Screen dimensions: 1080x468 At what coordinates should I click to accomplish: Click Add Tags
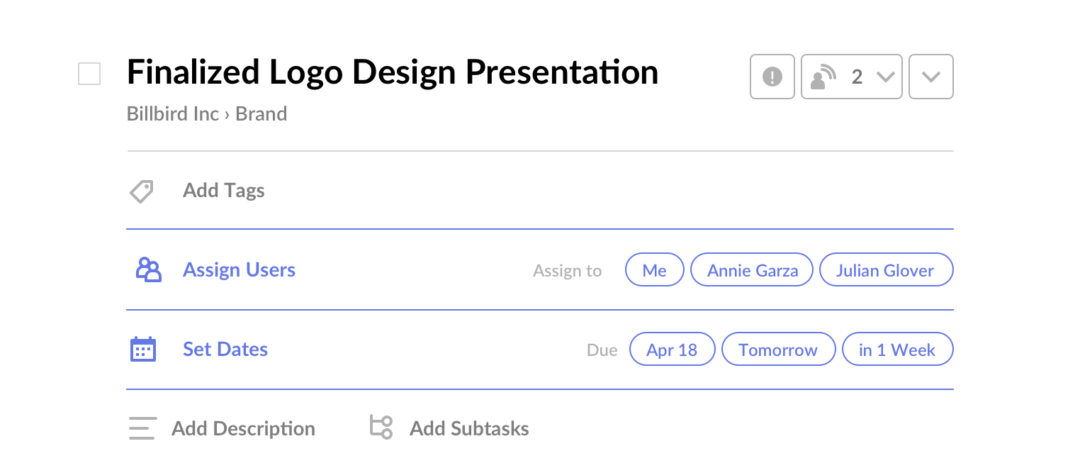224,191
